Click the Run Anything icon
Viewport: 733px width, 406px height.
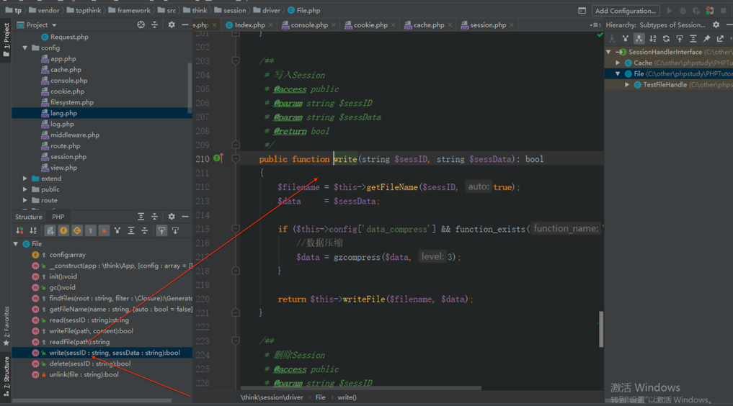coord(582,10)
